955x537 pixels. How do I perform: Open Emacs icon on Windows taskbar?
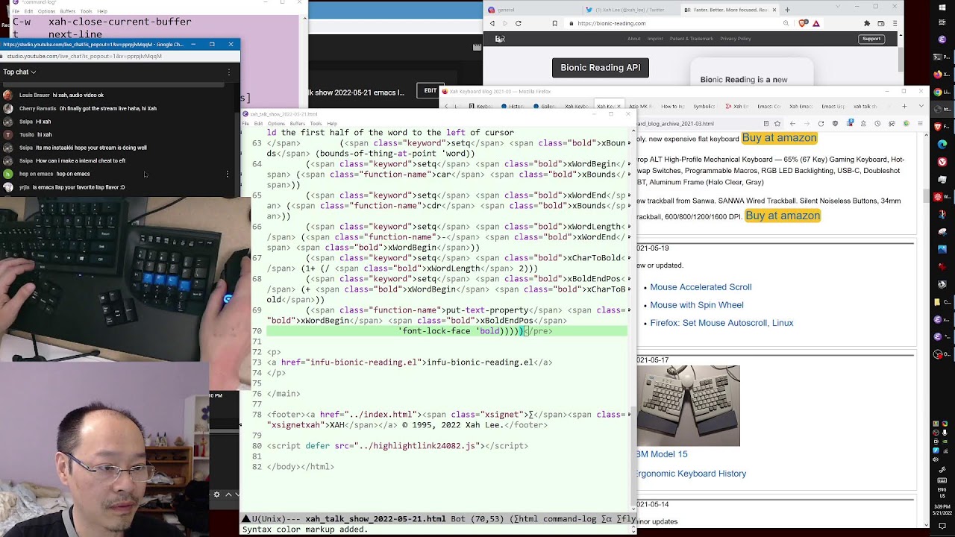(x=942, y=39)
